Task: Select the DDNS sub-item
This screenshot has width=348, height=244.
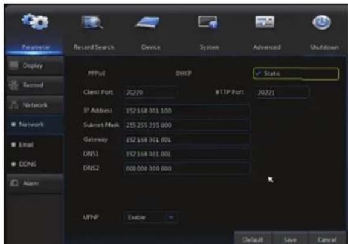Action: click(x=35, y=164)
